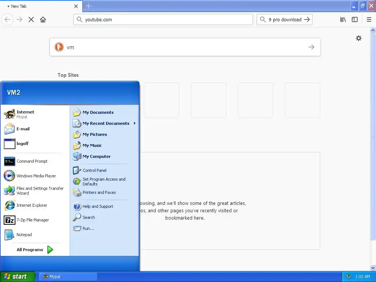This screenshot has width=376, height=282.
Task: Click the Top Sites heading
Action: pos(68,75)
